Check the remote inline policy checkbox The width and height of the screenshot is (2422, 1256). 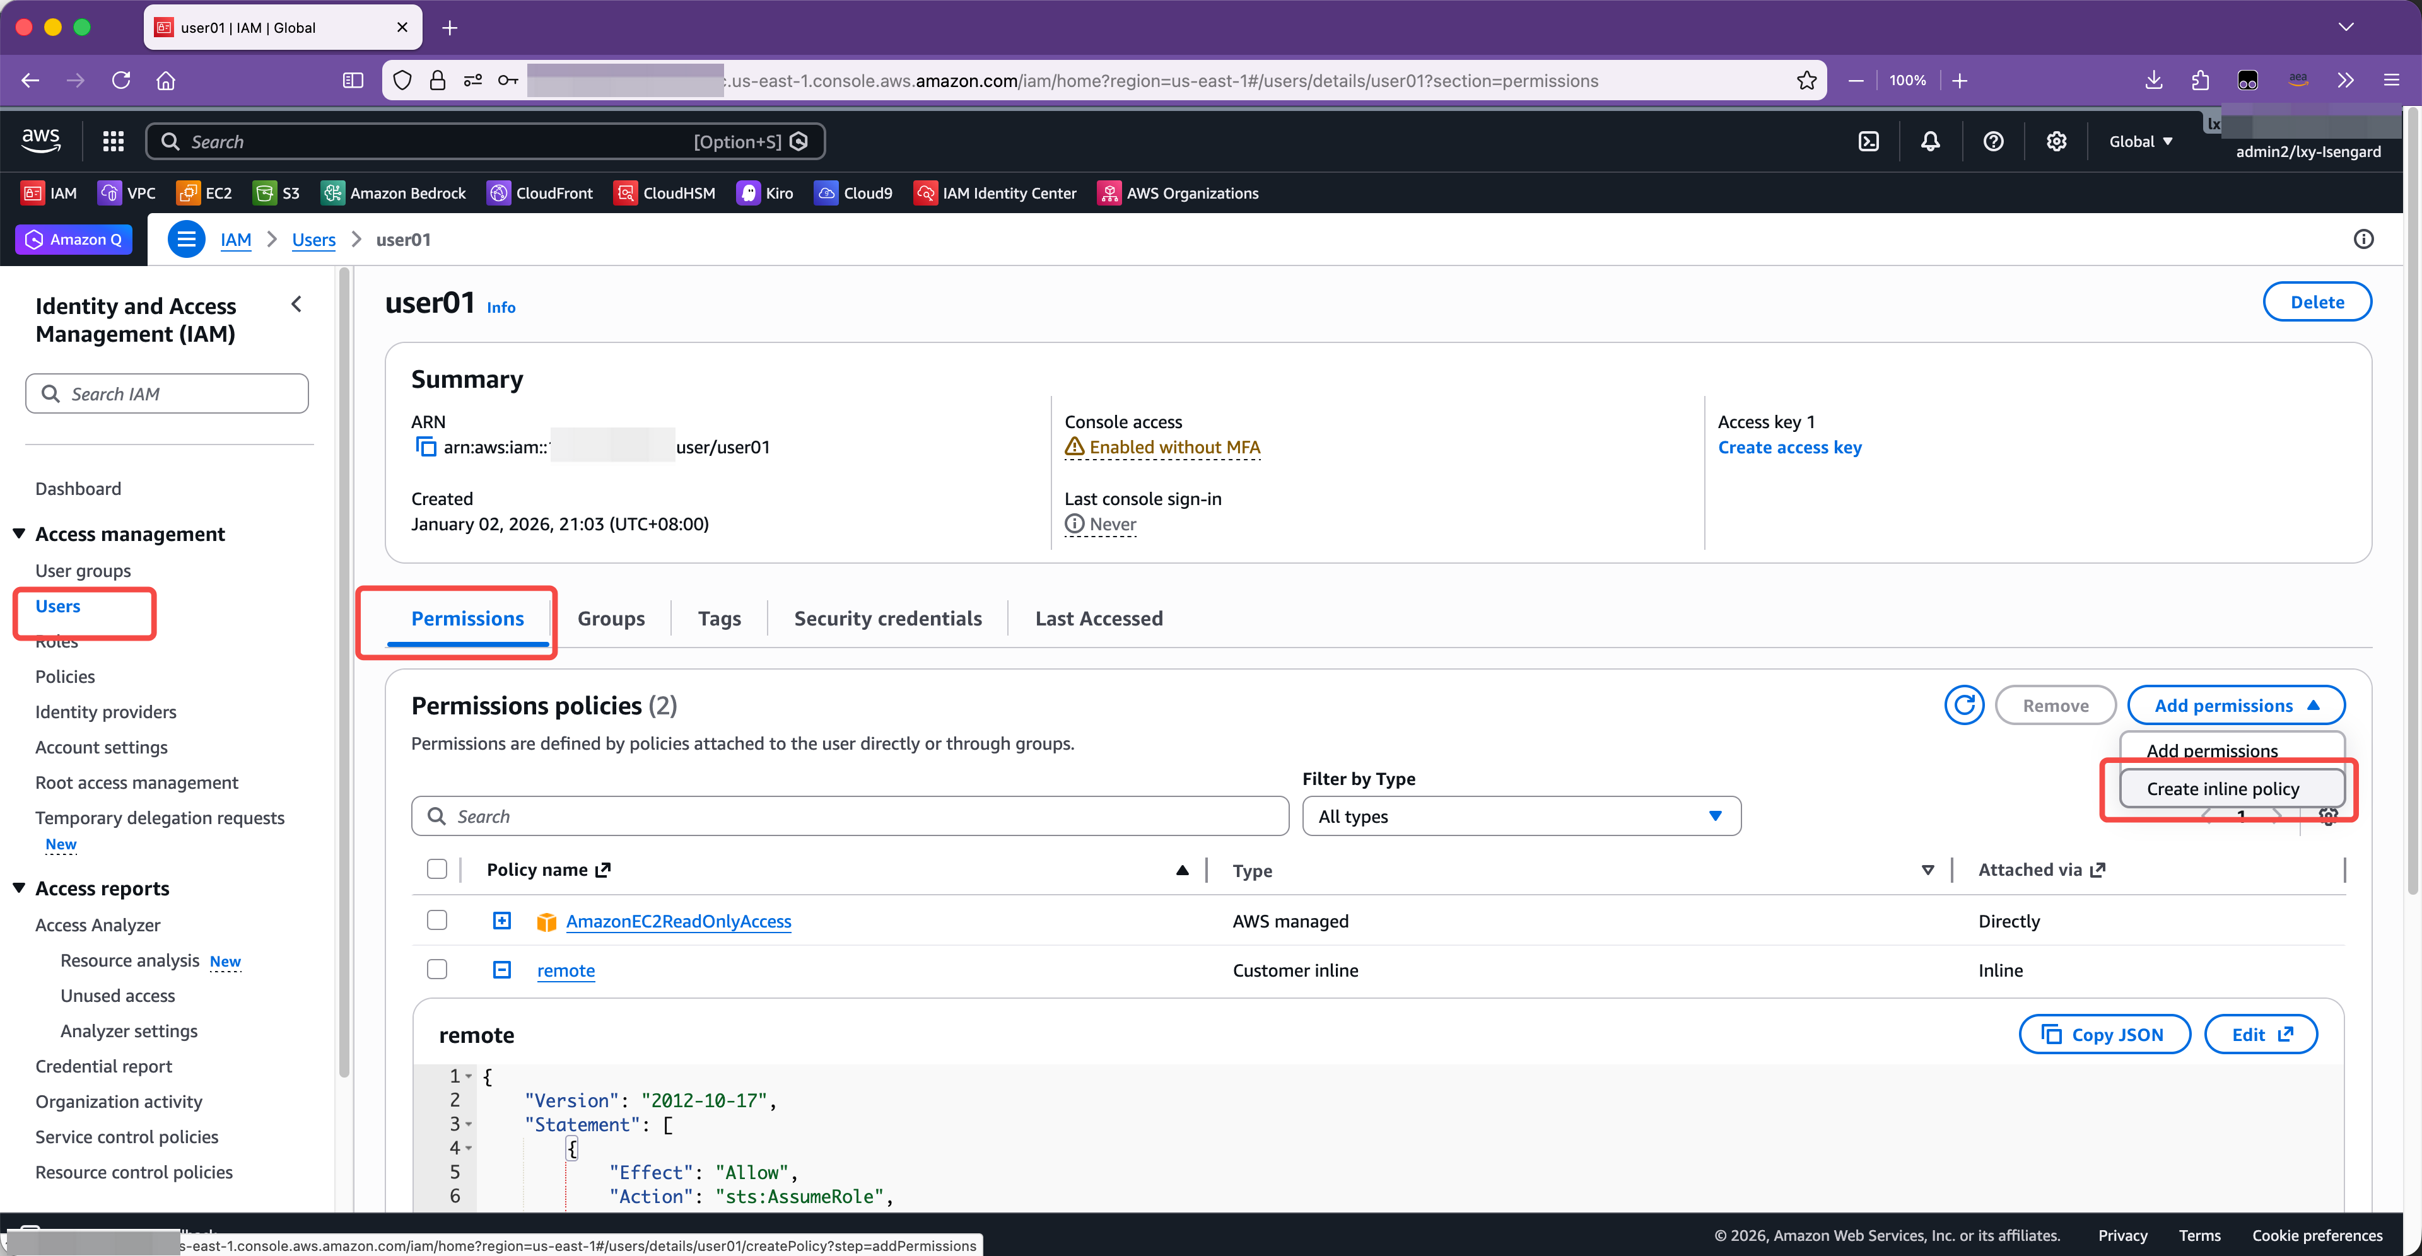[437, 969]
